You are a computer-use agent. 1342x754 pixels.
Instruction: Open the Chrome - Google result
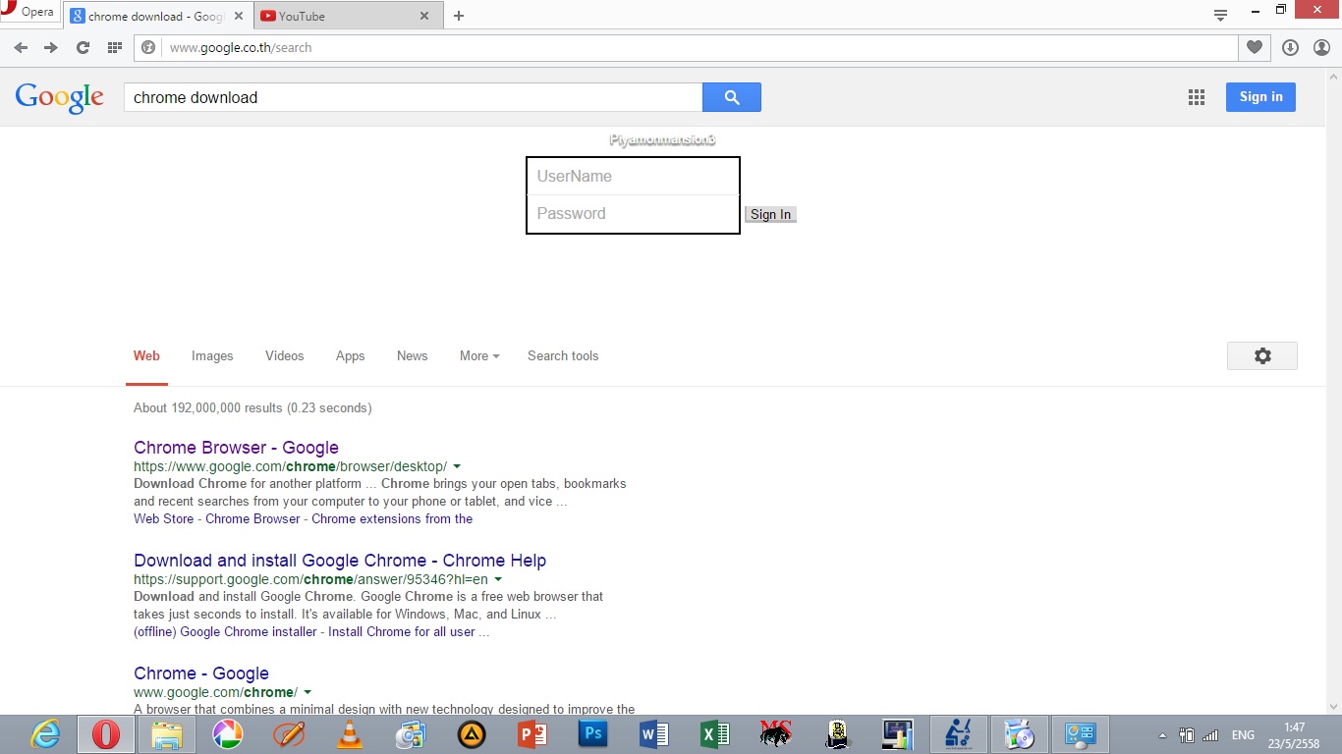[x=201, y=673]
